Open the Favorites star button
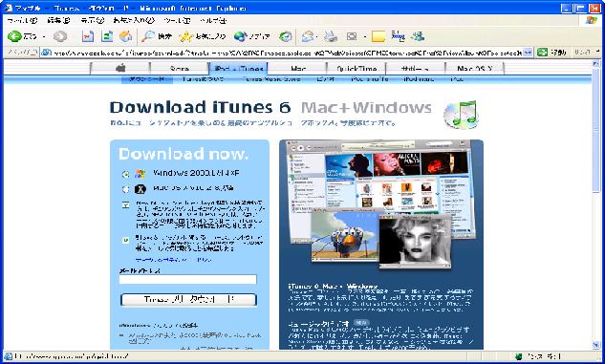Image resolution: width=605 pixels, height=364 pixels. (x=203, y=36)
